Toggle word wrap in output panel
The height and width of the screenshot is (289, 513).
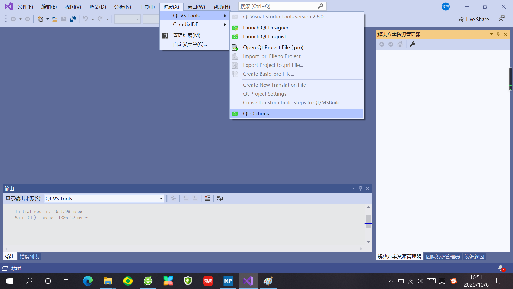[x=220, y=198]
